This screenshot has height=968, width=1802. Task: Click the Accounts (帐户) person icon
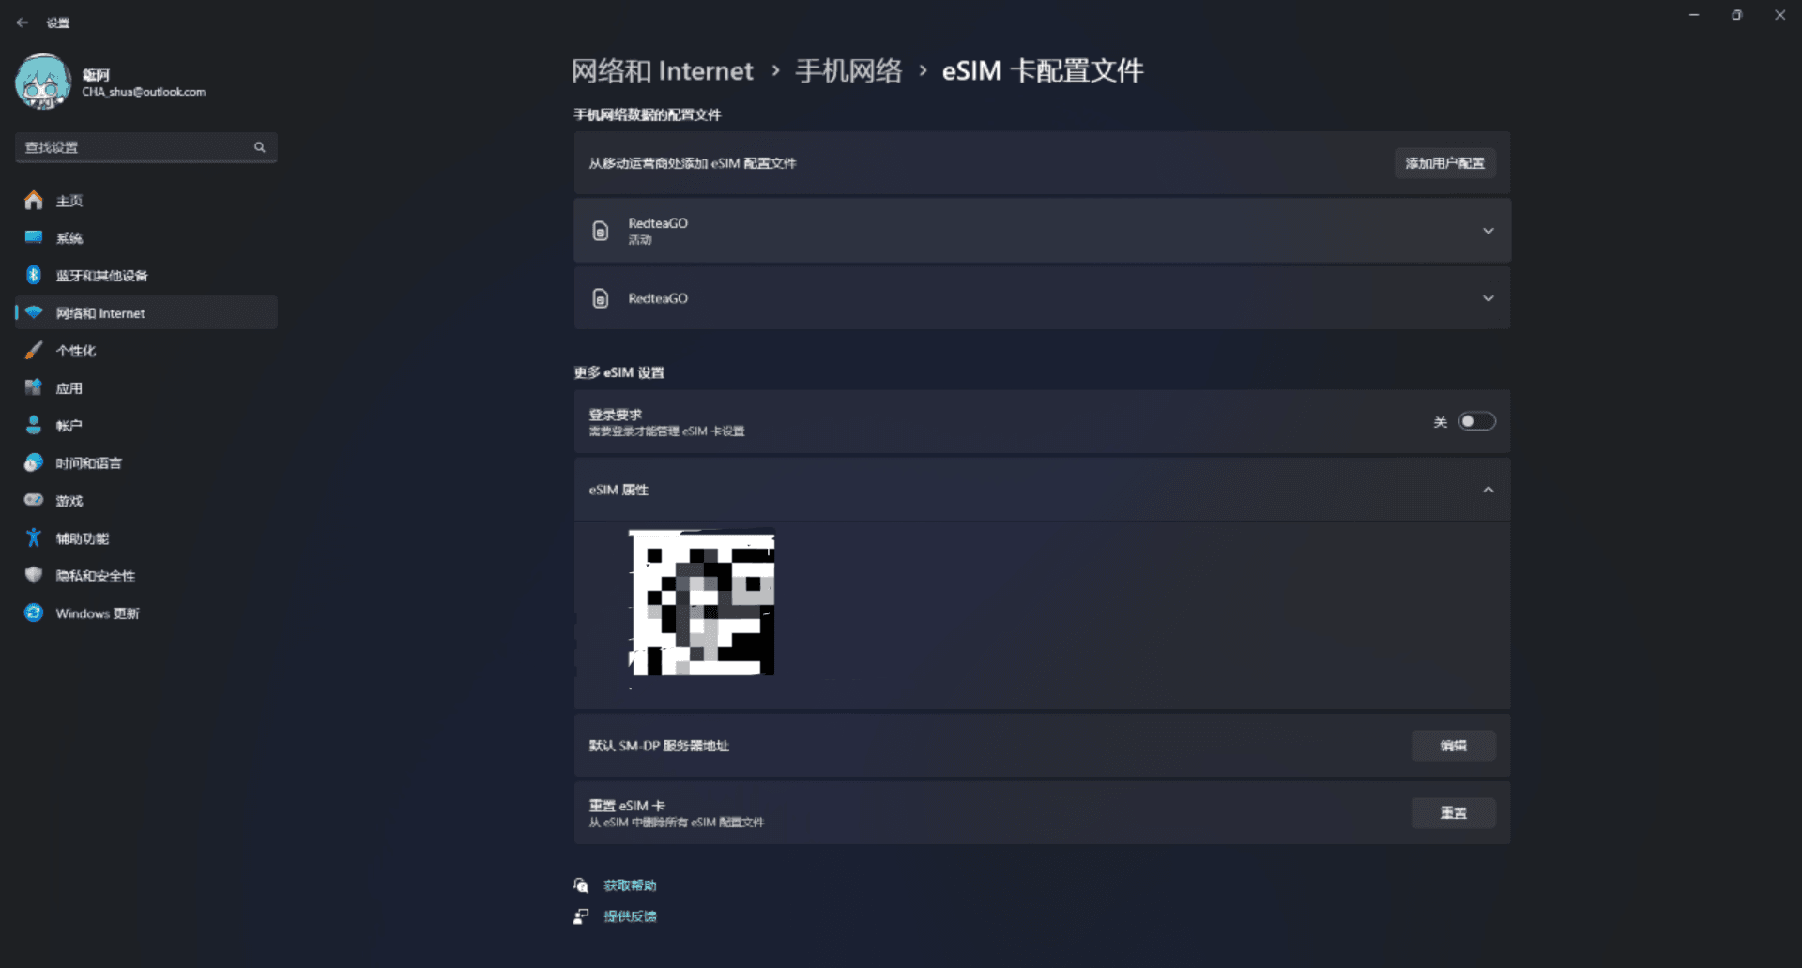pos(34,425)
